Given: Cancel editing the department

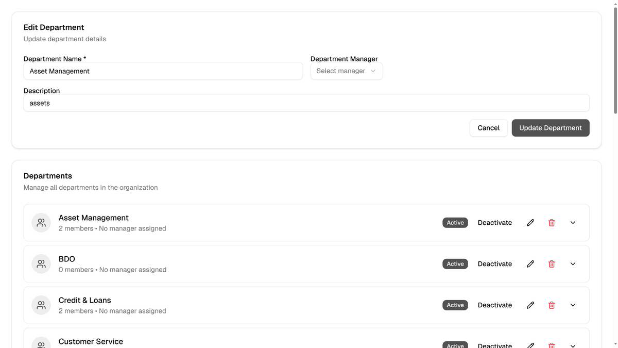Looking at the screenshot, I should [489, 128].
